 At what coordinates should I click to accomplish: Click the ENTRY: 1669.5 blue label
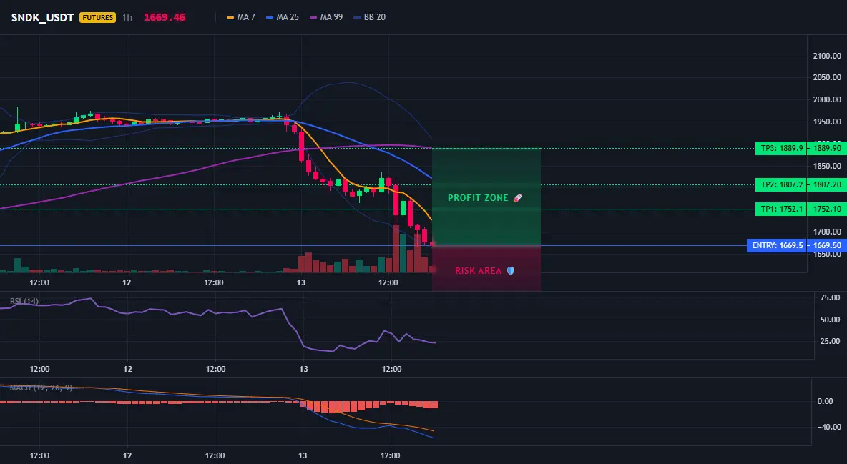(776, 246)
